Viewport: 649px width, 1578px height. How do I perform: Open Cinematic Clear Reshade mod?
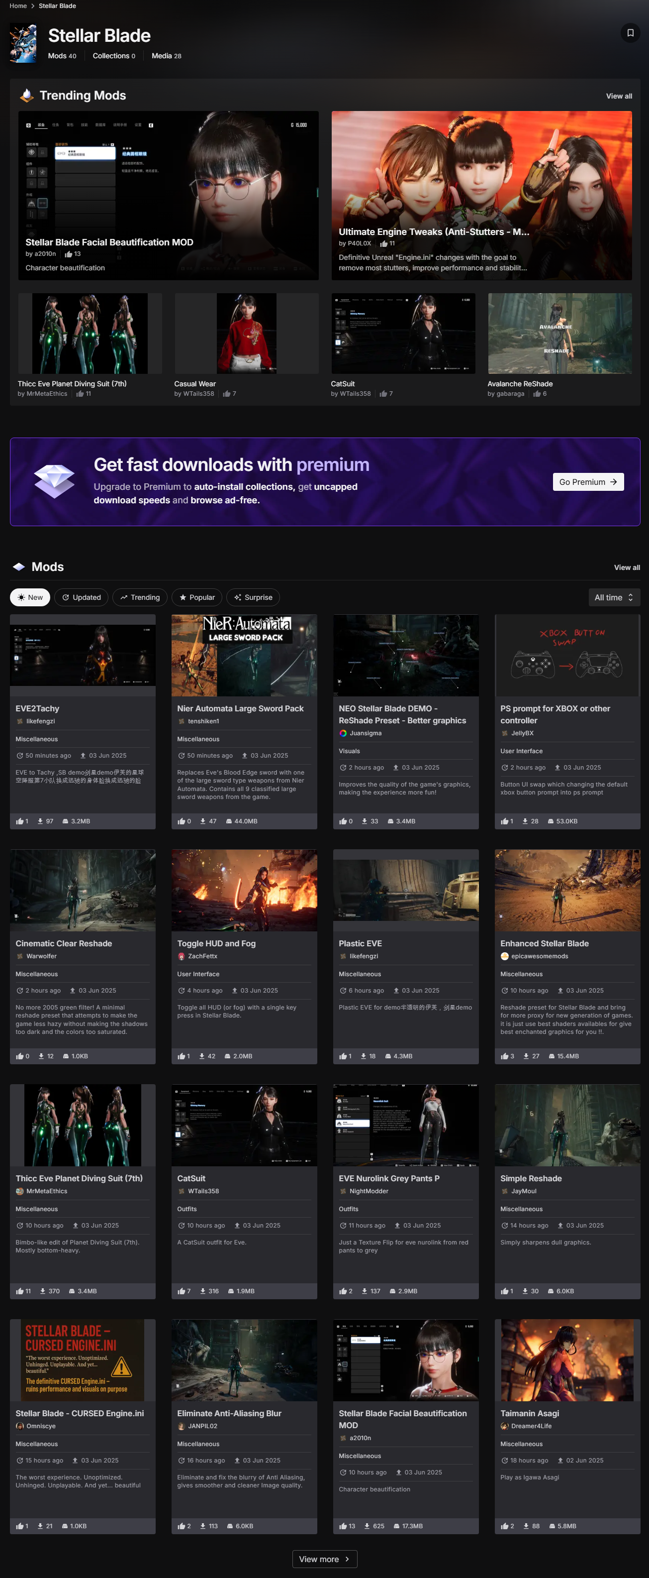tap(64, 943)
